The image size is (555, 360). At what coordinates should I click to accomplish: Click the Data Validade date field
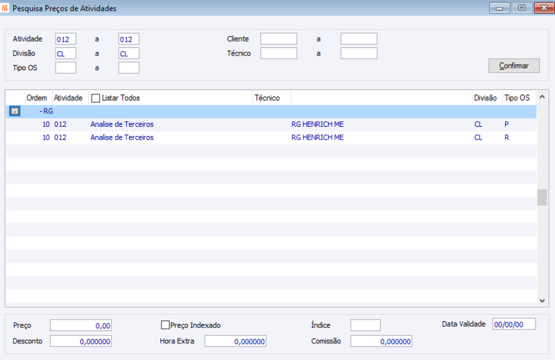pyautogui.click(x=514, y=324)
